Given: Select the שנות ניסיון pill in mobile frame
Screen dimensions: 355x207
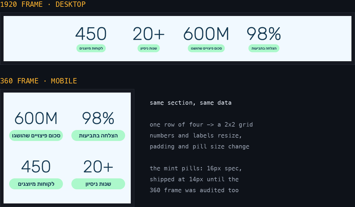Looking at the screenshot, I should pyautogui.click(x=98, y=184).
